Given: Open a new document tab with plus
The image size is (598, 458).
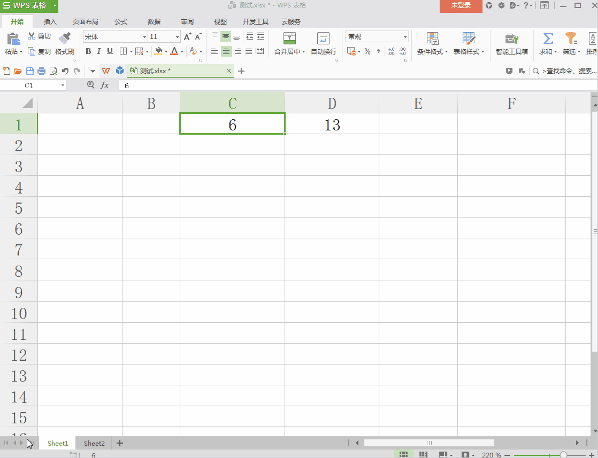Looking at the screenshot, I should click(241, 71).
